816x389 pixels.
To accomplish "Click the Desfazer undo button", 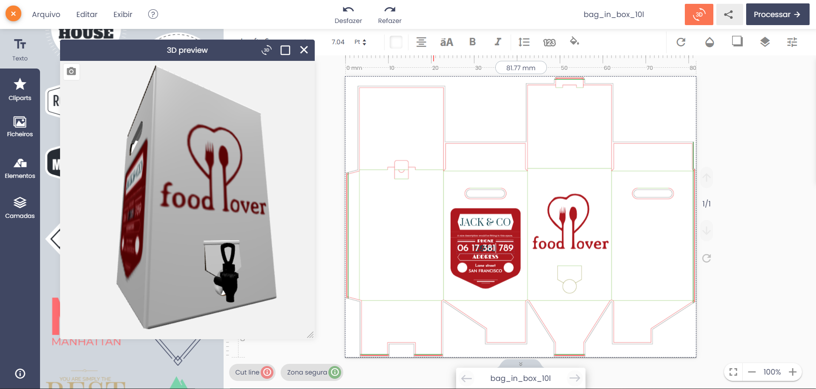I will click(348, 14).
